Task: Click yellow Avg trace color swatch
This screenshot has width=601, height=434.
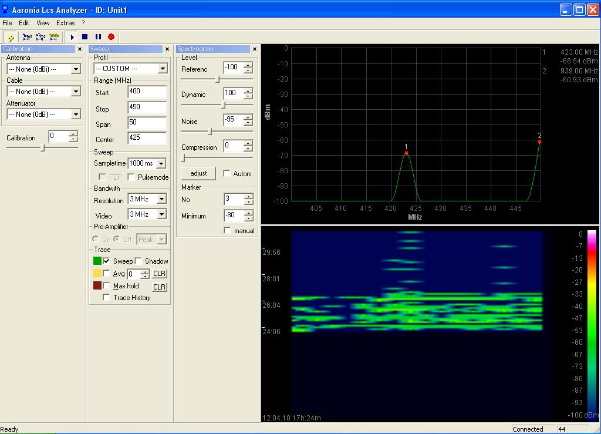Action: click(97, 273)
